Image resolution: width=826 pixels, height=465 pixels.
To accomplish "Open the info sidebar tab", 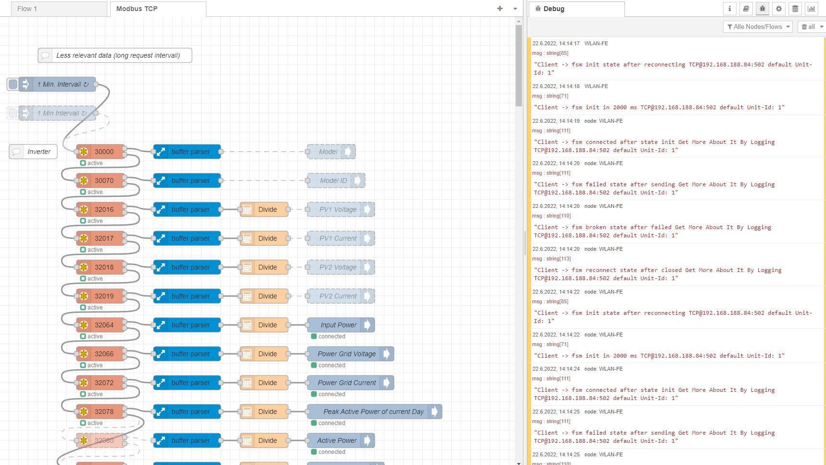I will (x=729, y=9).
